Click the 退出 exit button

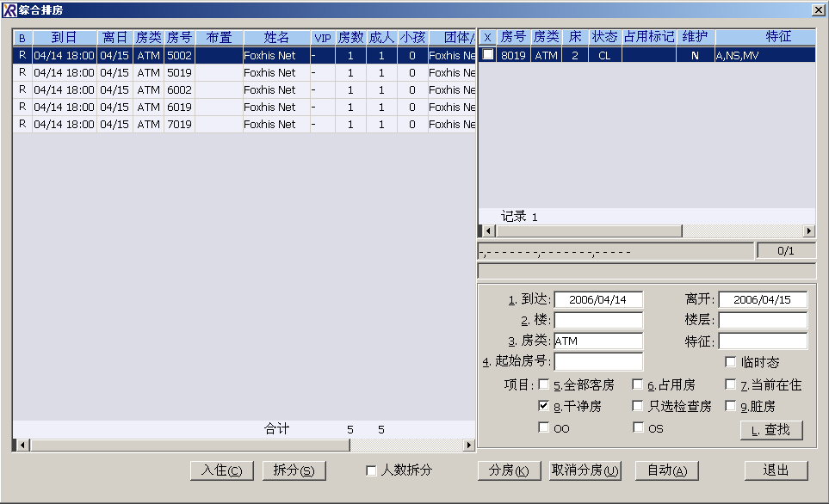(x=776, y=470)
